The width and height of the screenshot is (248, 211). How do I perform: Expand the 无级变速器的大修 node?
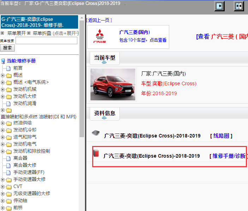[x=2, y=194]
